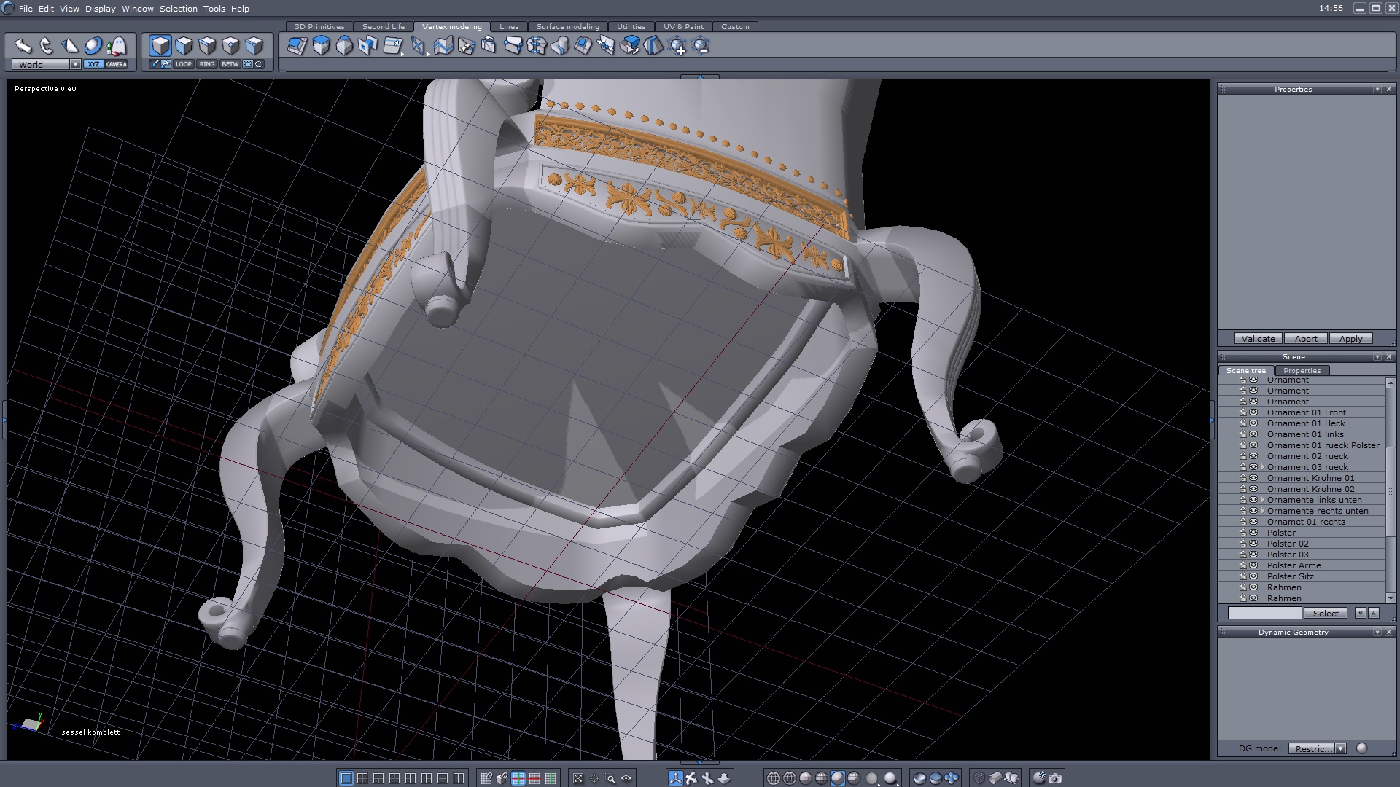Open the Surface modeling tab
Image resolution: width=1400 pixels, height=787 pixels.
tap(567, 26)
